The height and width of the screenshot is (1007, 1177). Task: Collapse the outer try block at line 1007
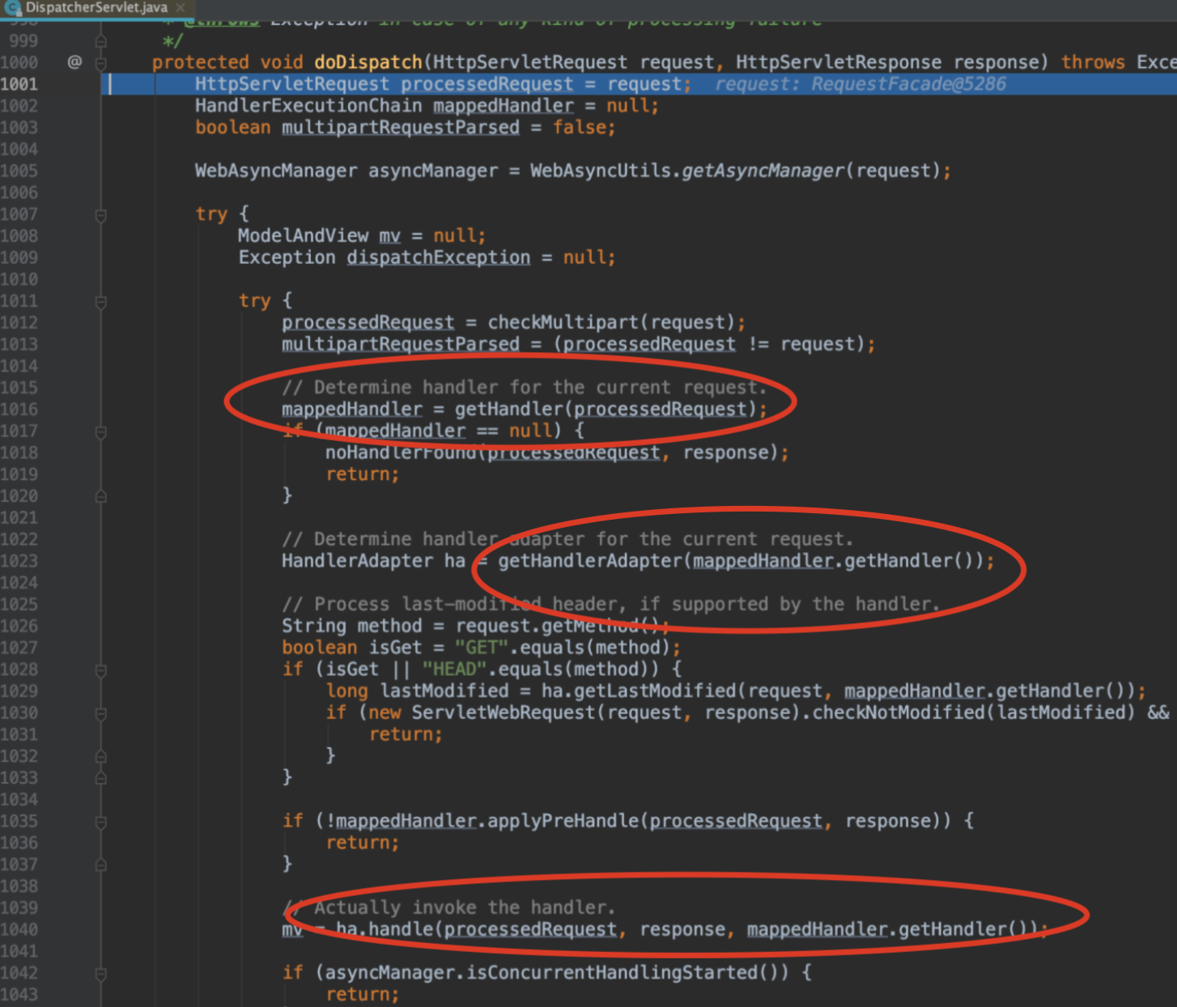tap(101, 215)
